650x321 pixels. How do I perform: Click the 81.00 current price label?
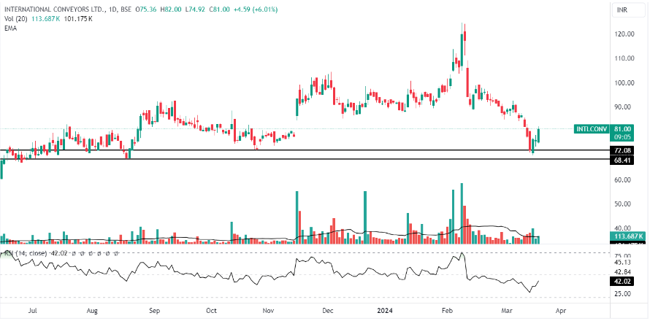[x=622, y=129]
